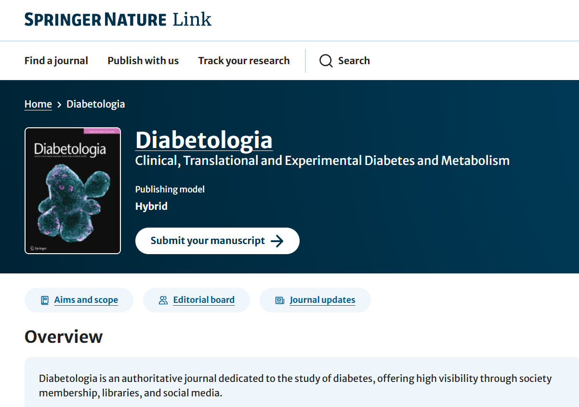This screenshot has width=579, height=407.
Task: Click the Springer Nature Link logo
Action: tap(118, 20)
